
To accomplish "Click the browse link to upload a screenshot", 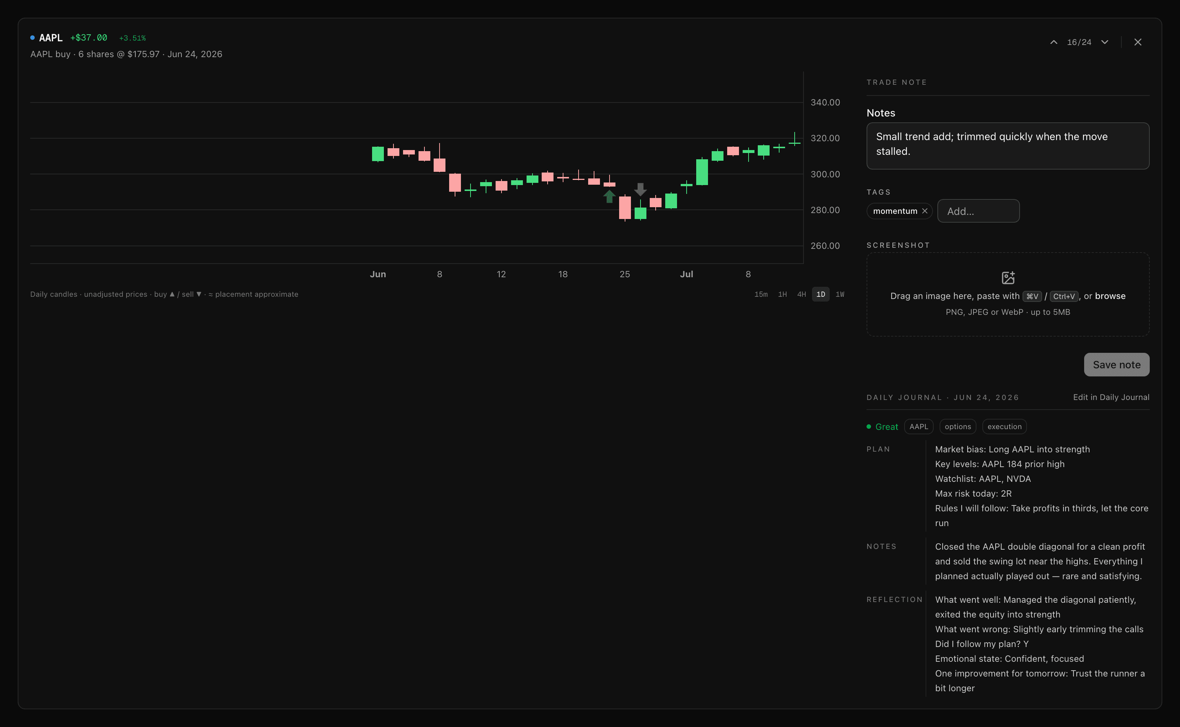I will pyautogui.click(x=1110, y=296).
